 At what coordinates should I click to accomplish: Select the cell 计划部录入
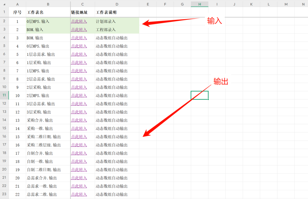pos(117,21)
